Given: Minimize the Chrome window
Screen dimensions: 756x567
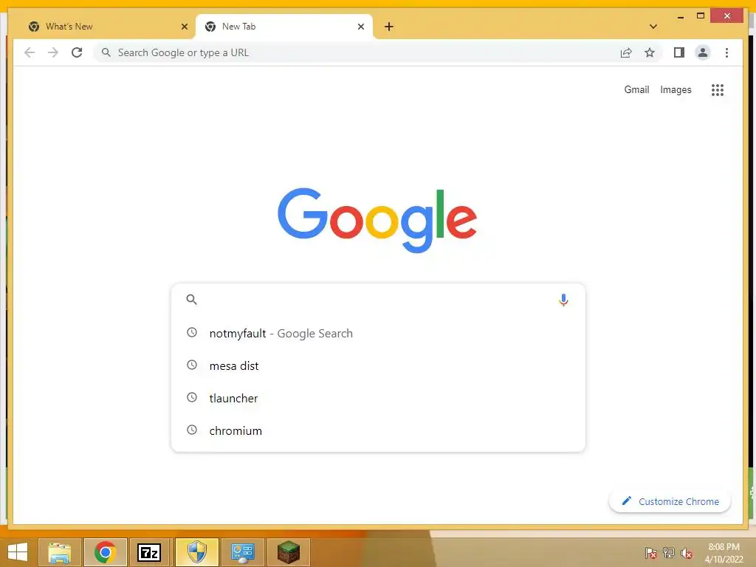Looking at the screenshot, I should coord(680,16).
